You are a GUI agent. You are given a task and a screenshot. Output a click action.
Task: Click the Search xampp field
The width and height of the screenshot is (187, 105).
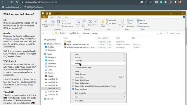click(x=174, y=33)
